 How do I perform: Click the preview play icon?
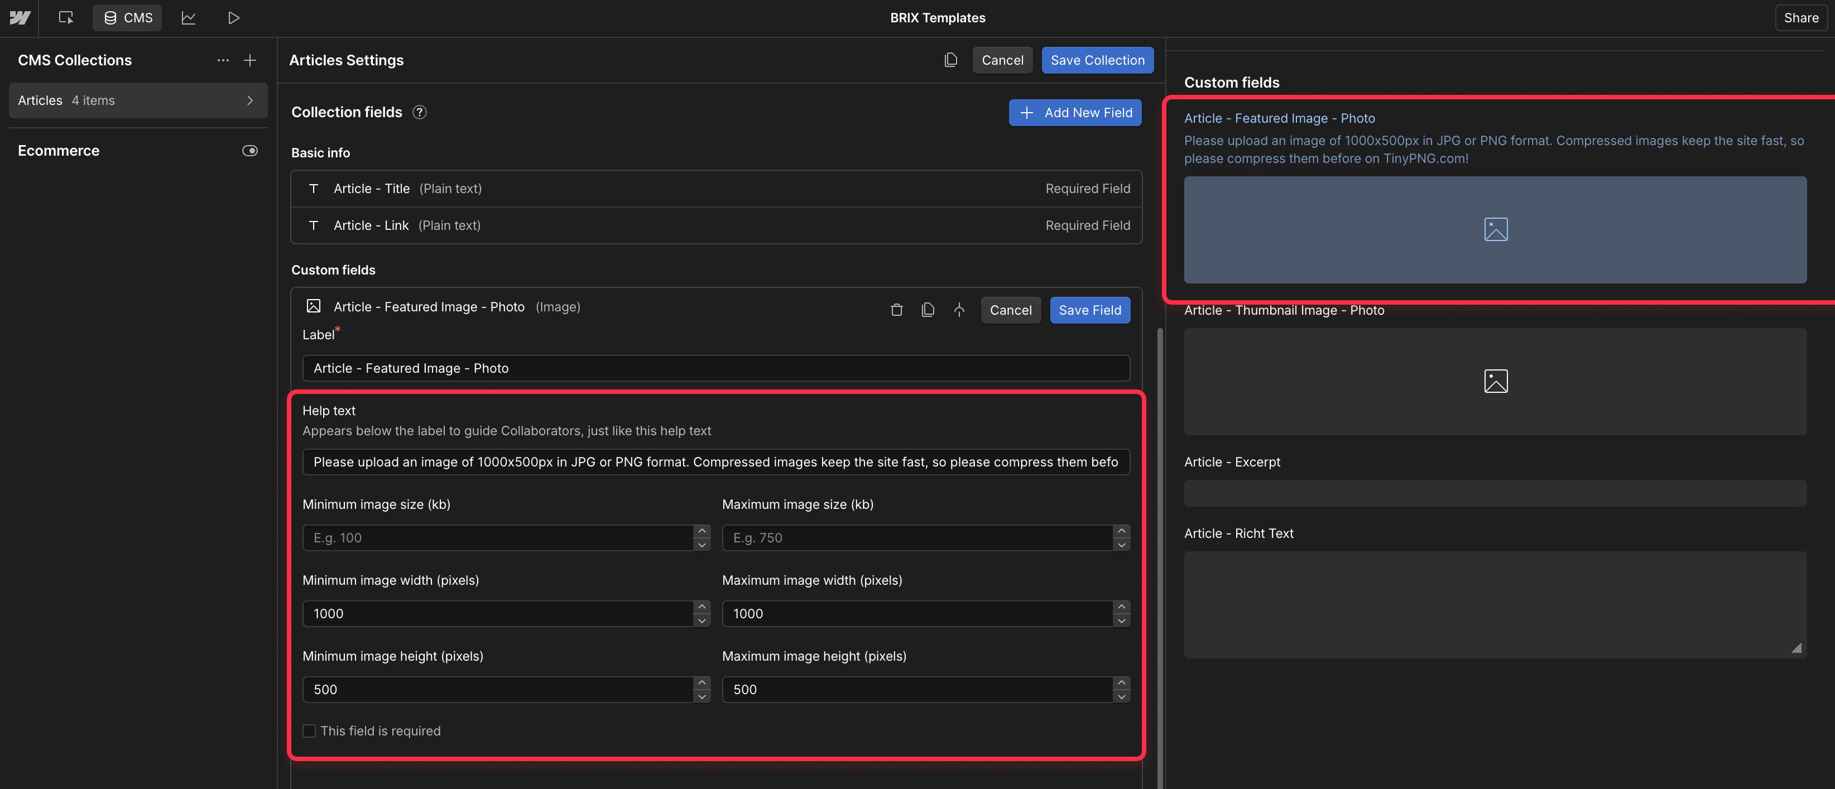[233, 18]
